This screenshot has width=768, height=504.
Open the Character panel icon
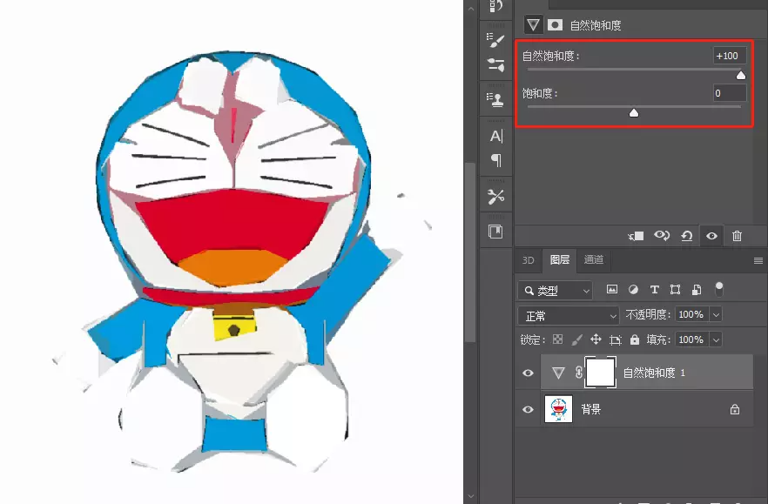496,136
